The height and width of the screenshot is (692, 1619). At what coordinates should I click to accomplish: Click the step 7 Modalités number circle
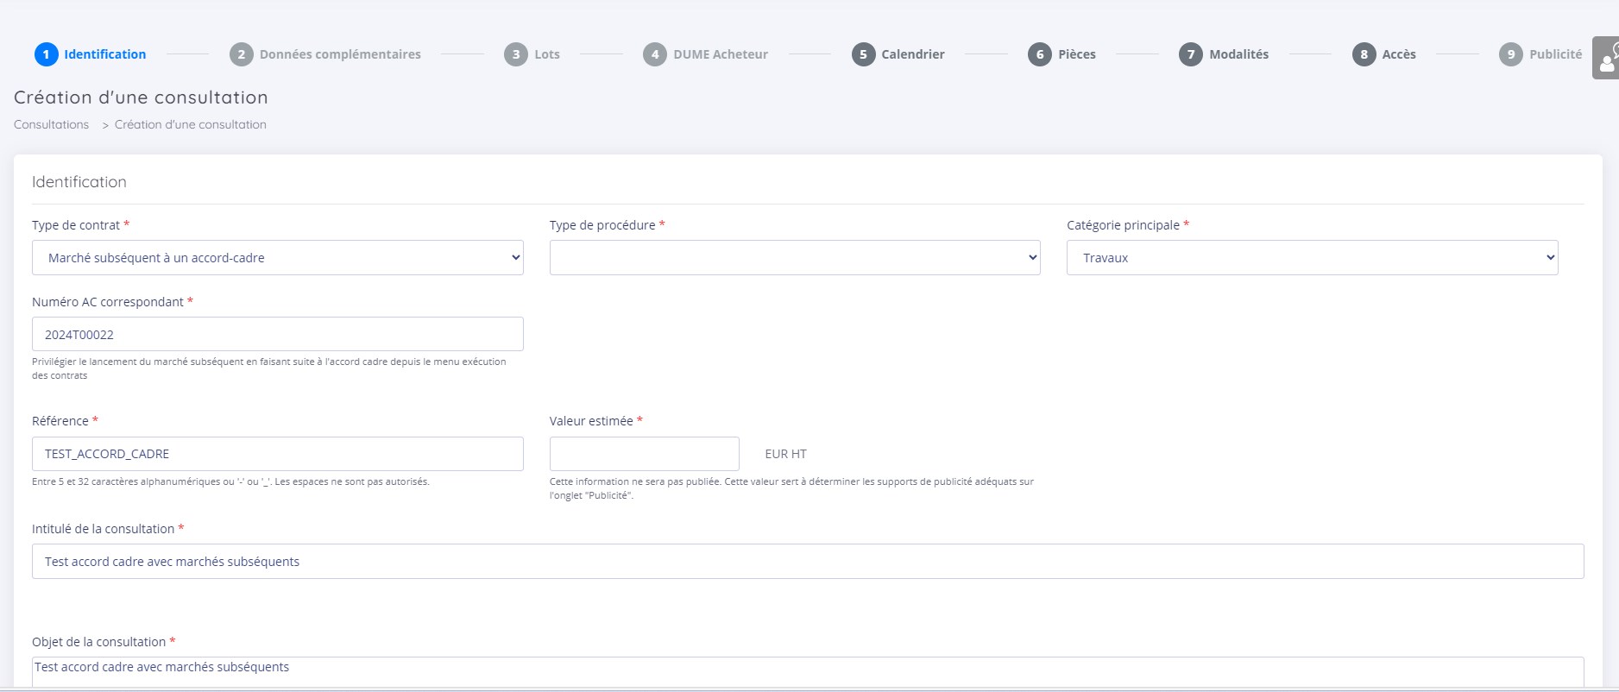[1190, 54]
